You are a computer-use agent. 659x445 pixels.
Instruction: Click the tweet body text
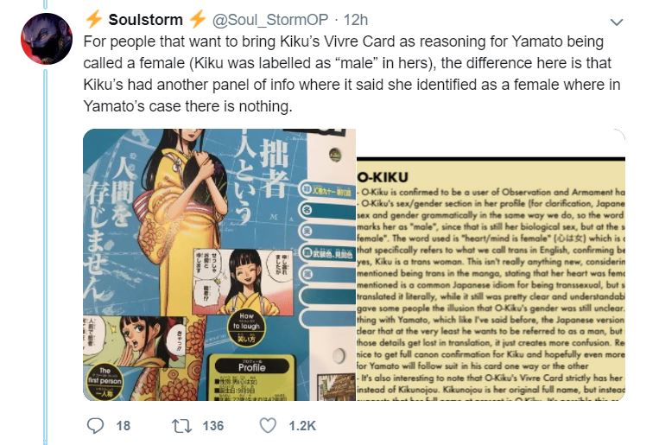coord(352,74)
